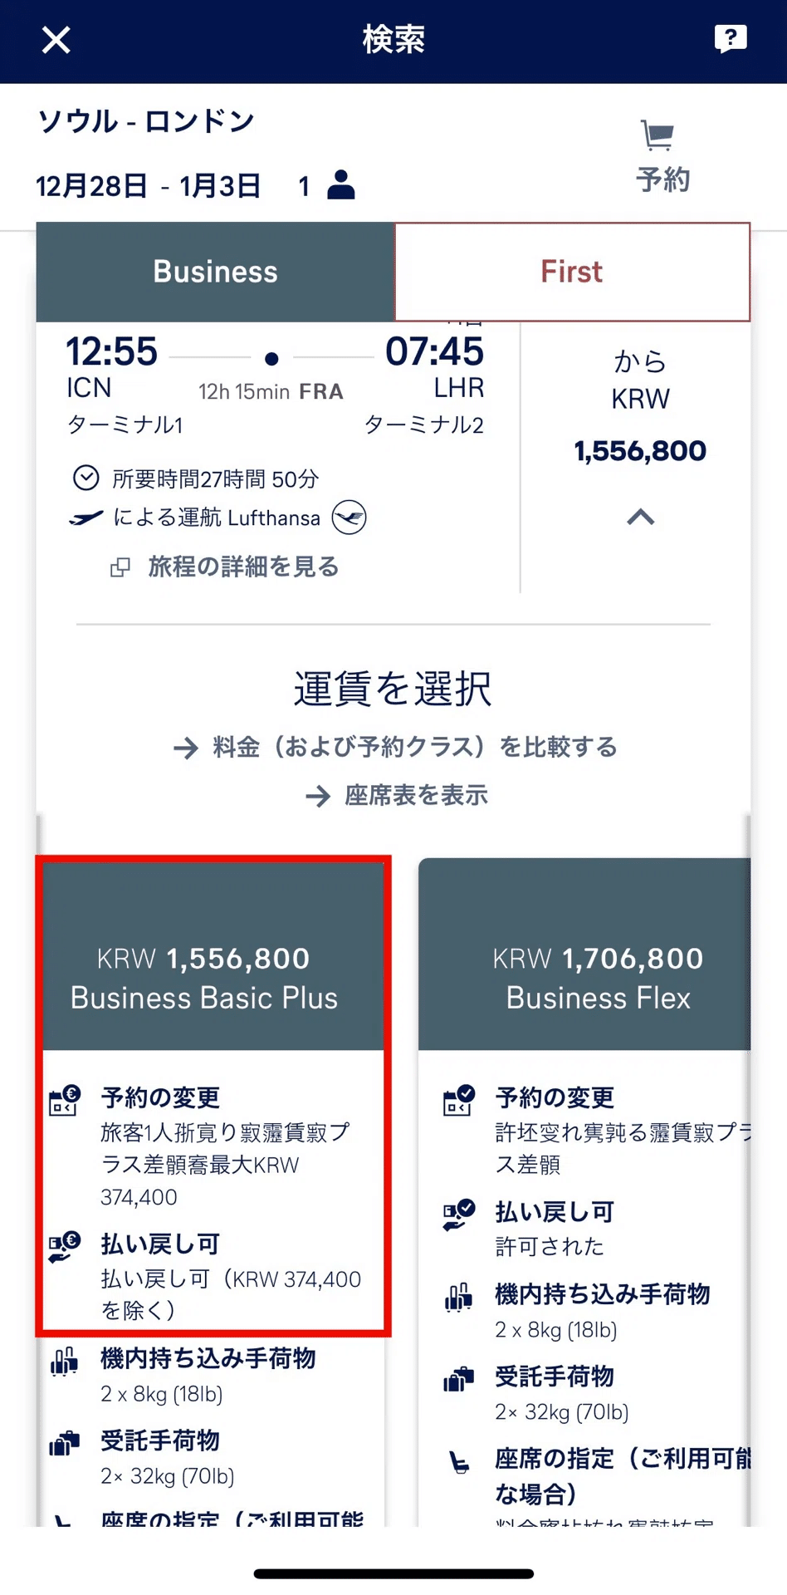
Task: Close the search screen with X icon
Action: coord(56,39)
